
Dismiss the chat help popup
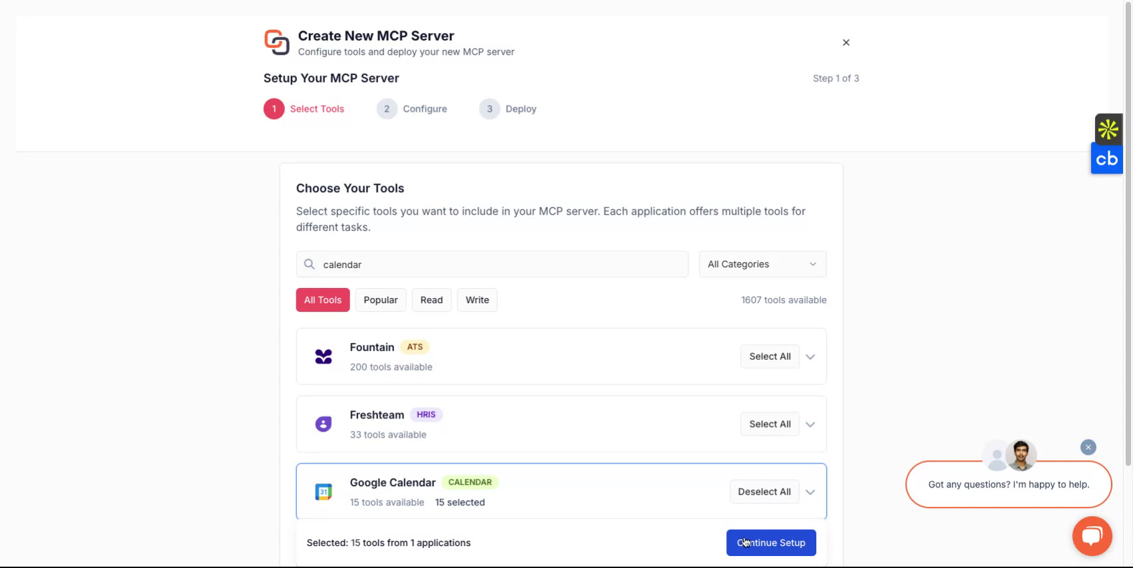1088,448
